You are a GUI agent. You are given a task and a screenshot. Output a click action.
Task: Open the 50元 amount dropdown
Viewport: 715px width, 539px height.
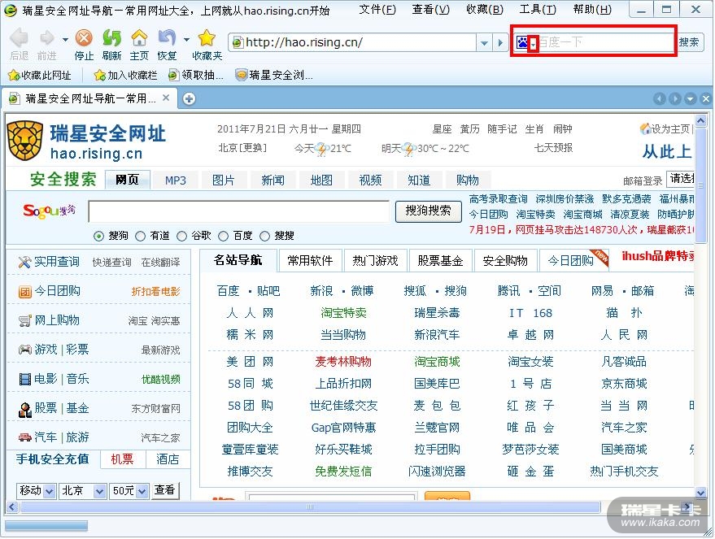coord(142,492)
